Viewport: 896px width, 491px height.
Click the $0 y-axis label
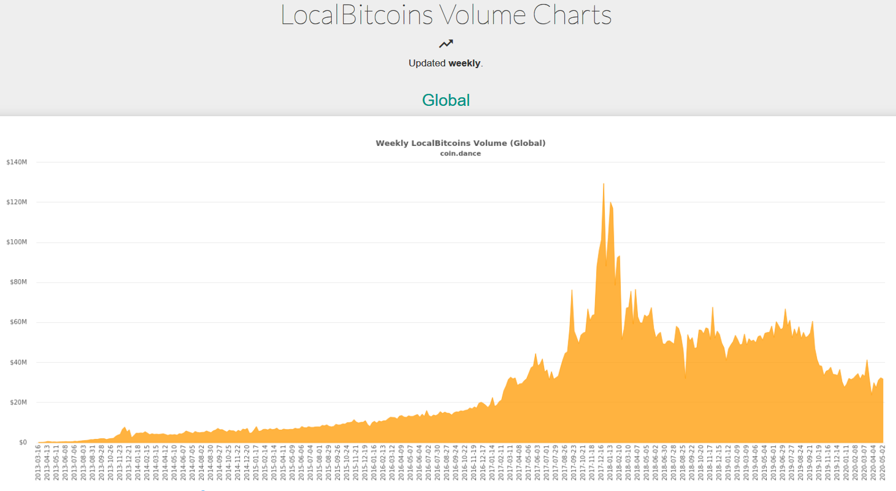pyautogui.click(x=23, y=442)
